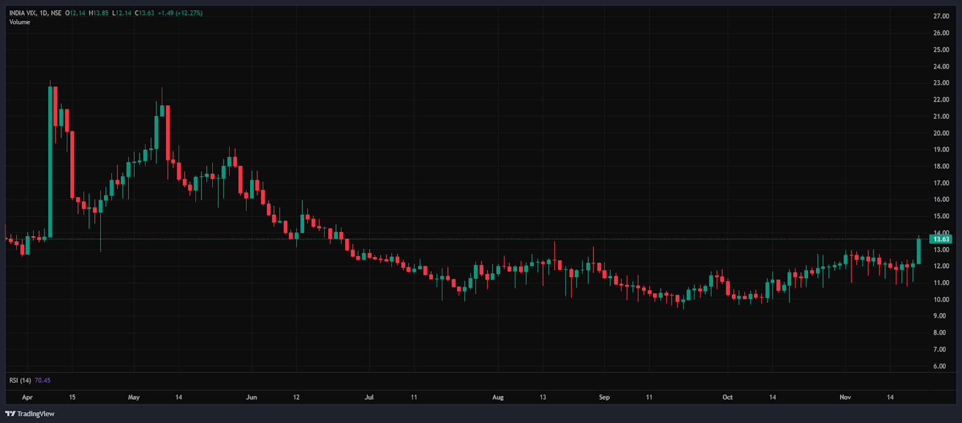Click the latest green candle at far right
This screenshot has height=423, width=962.
click(x=918, y=251)
